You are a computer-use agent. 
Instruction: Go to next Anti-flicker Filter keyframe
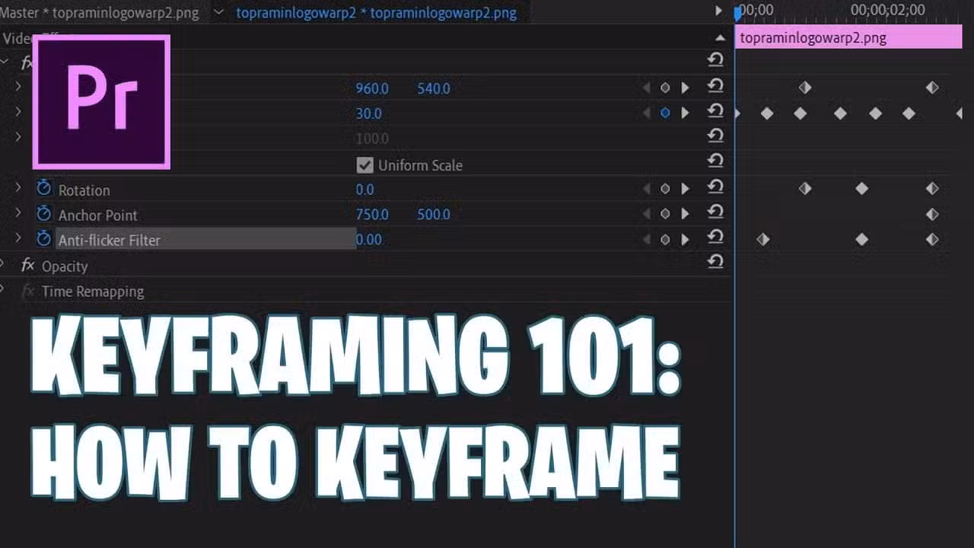[685, 239]
